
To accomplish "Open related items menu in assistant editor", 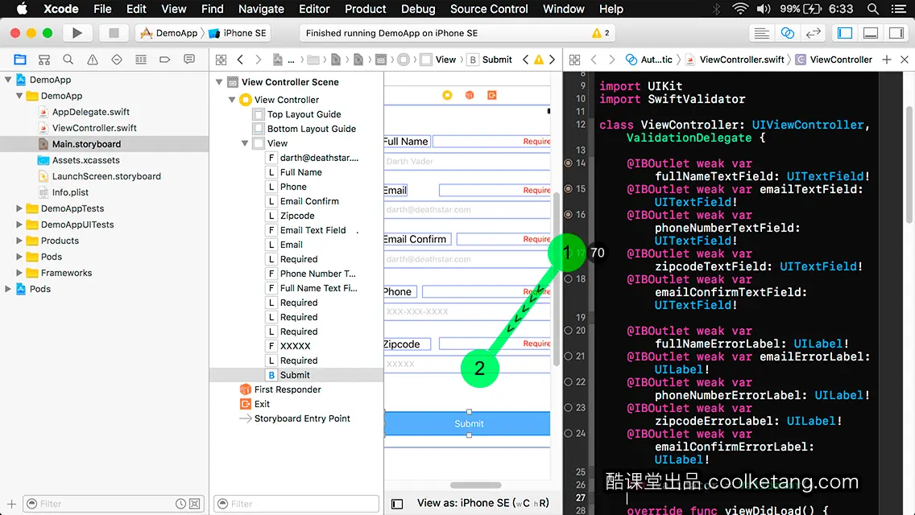I will click(575, 60).
